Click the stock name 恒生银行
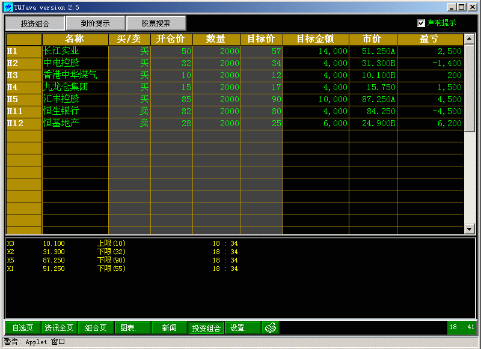This screenshot has width=481, height=349. coord(61,111)
